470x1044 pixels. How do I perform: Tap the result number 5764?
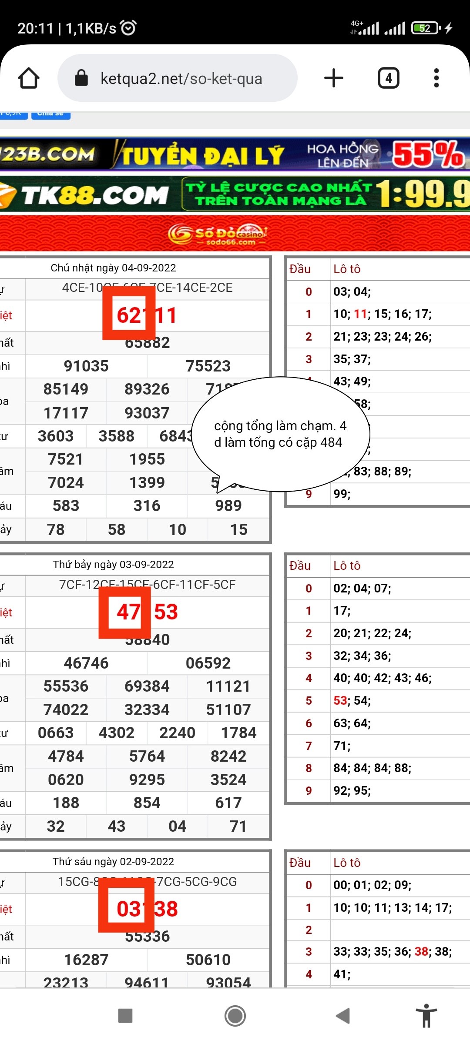point(147,756)
